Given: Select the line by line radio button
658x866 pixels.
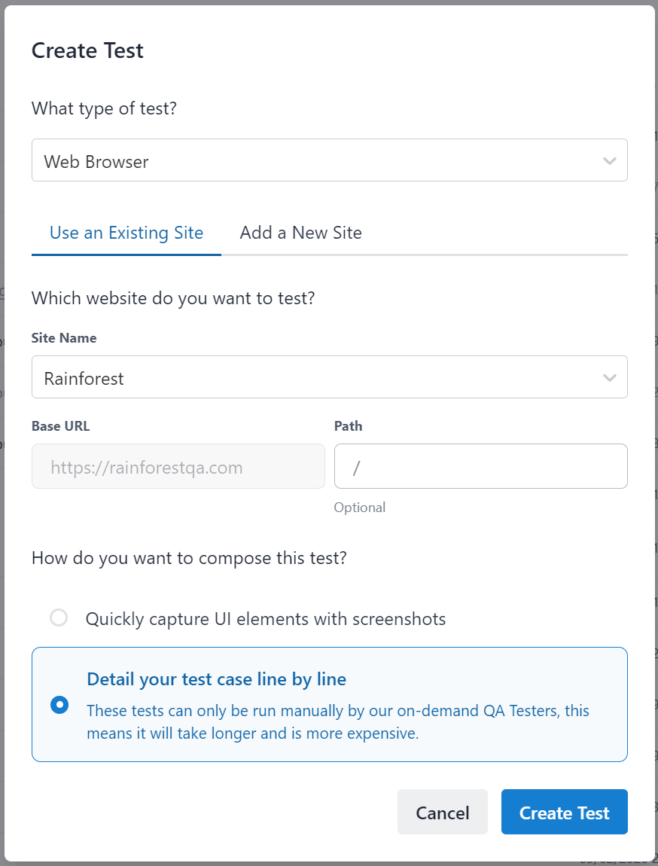Looking at the screenshot, I should pos(59,705).
